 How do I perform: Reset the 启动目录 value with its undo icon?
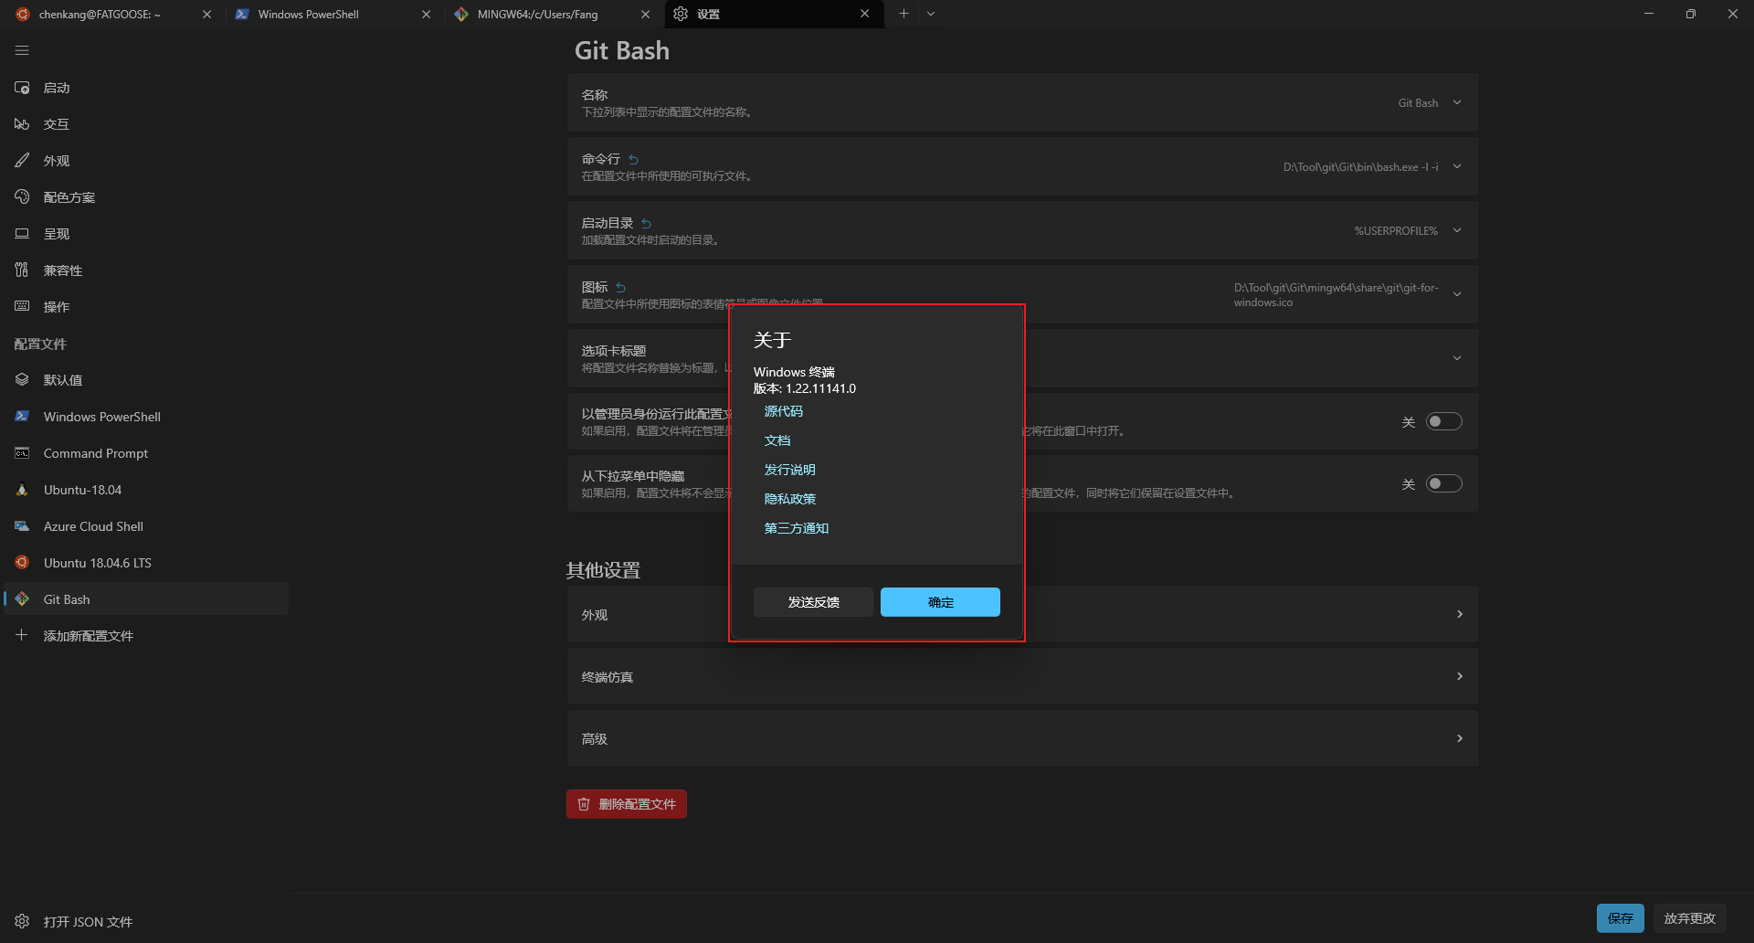646,224
